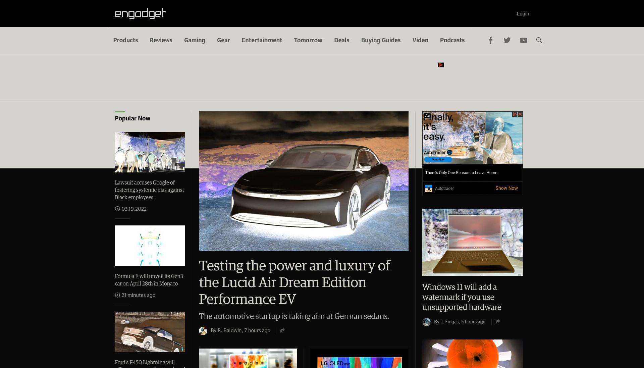Open the Google lawsuit article link
644x368 pixels.
(149, 190)
